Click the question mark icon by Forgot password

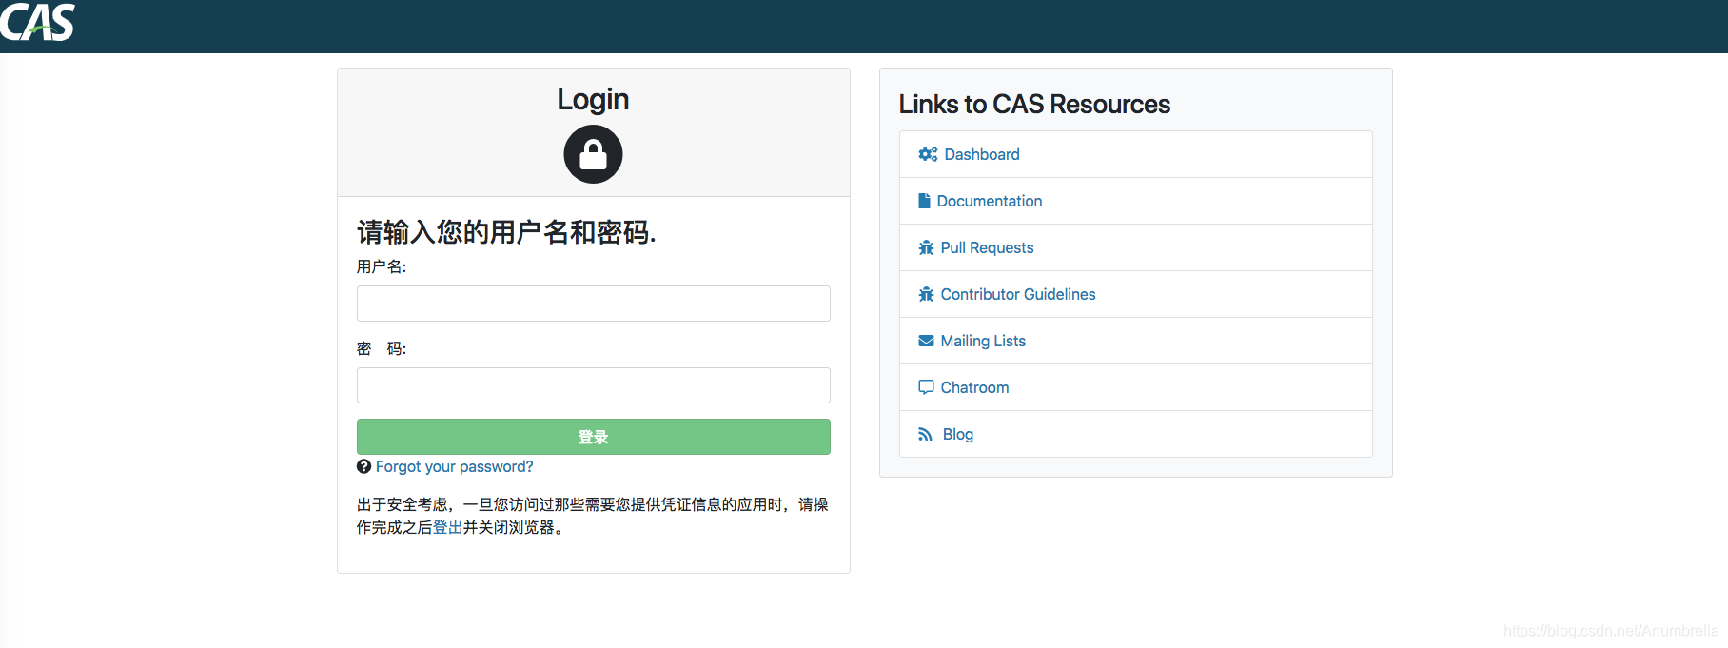(363, 466)
